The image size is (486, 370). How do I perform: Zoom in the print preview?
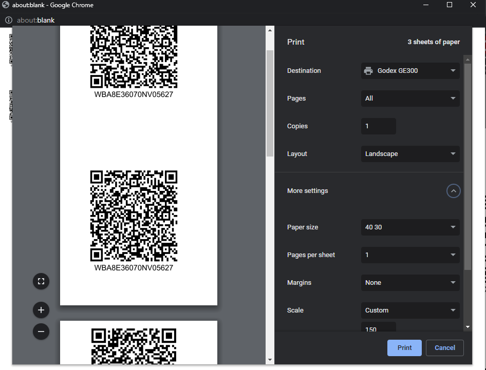(x=41, y=310)
